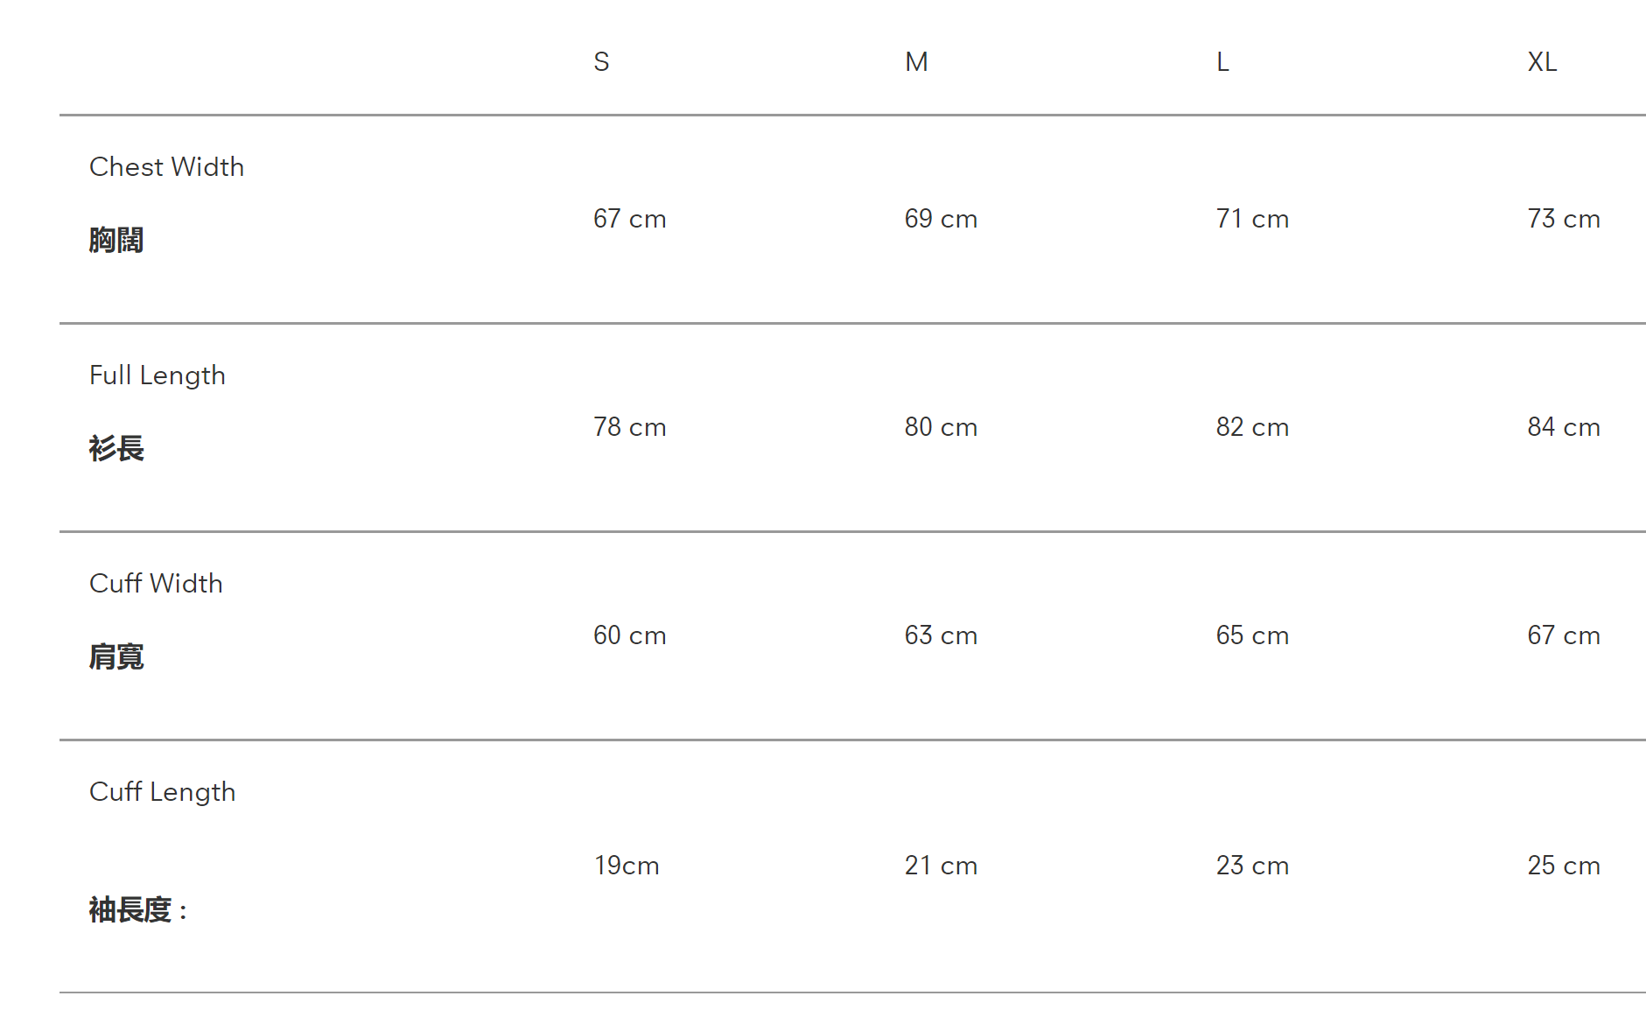Click the 69 cm chest width cell
The image size is (1646, 1017).
point(941,219)
